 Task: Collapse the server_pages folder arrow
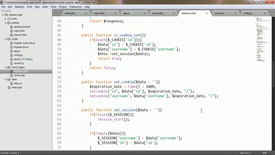pos(6,68)
